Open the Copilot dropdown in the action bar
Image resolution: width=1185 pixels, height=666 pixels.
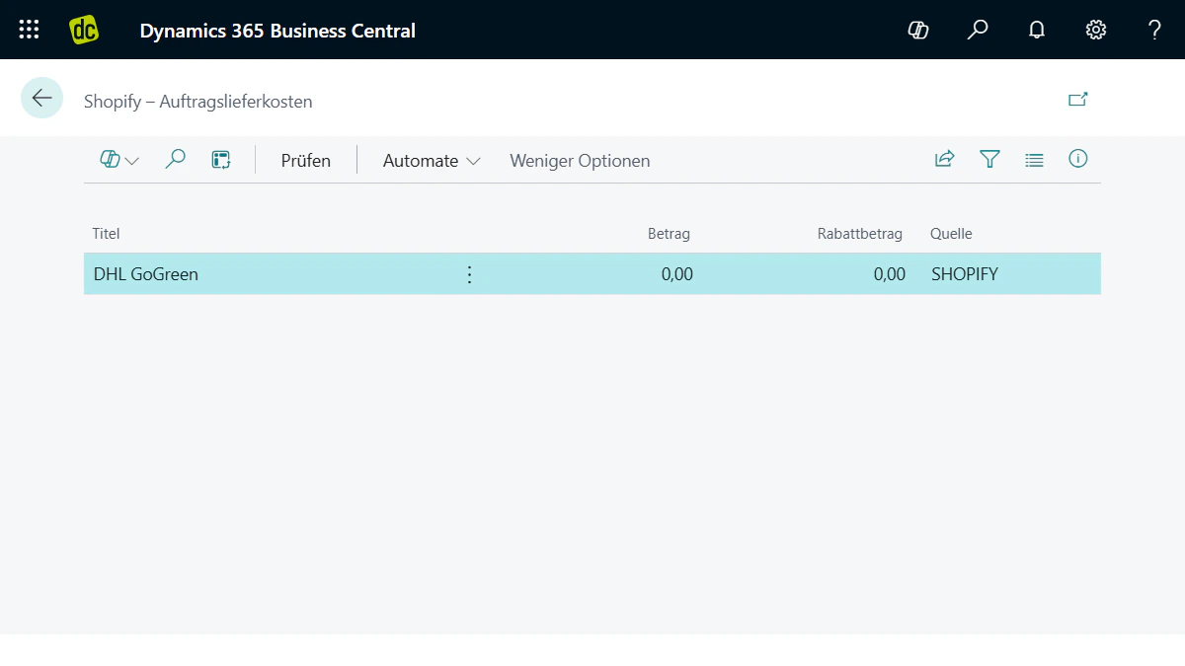[119, 160]
